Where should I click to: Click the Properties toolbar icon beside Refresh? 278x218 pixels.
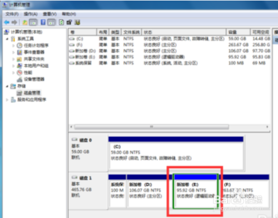[x=69, y=22]
